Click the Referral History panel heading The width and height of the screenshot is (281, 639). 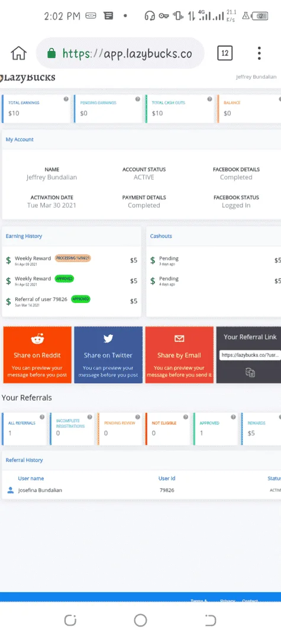(24, 460)
